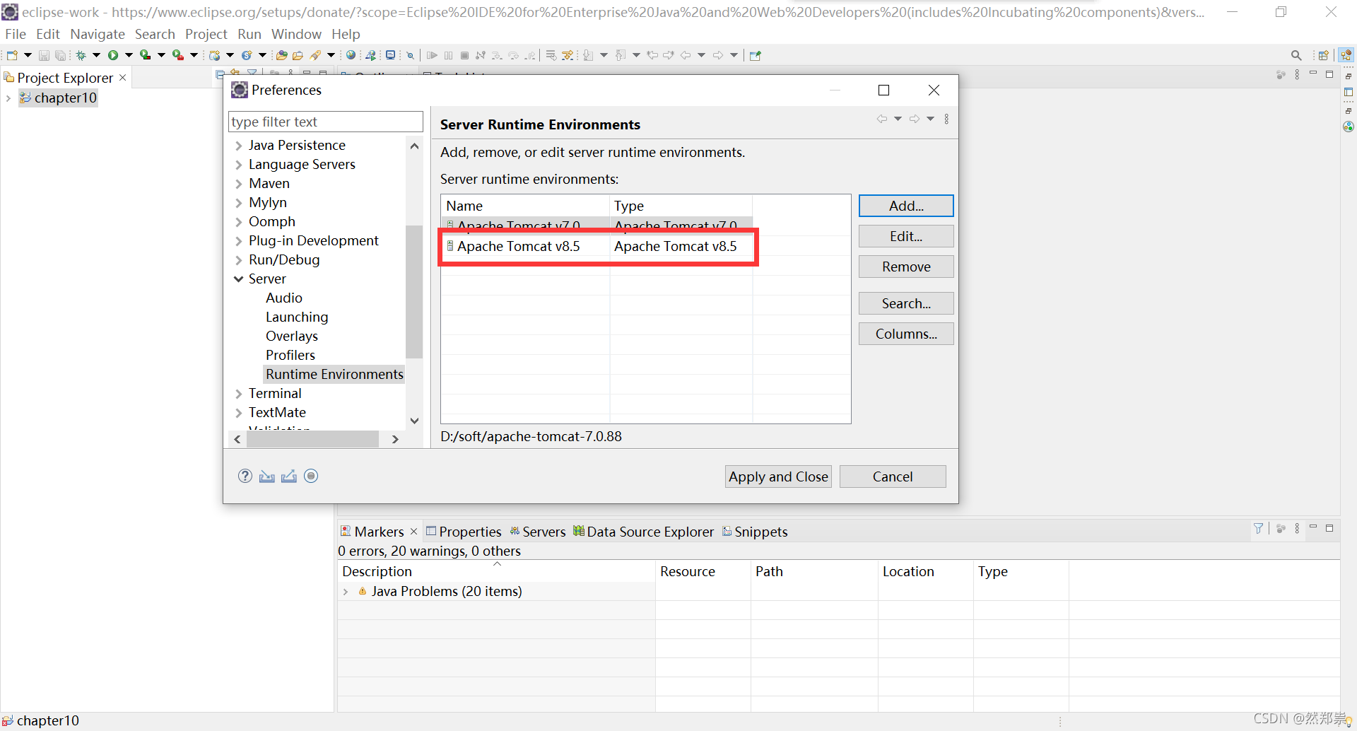Image resolution: width=1357 pixels, height=731 pixels.
Task: Open the Web Browser toolbar icon
Action: (x=351, y=54)
